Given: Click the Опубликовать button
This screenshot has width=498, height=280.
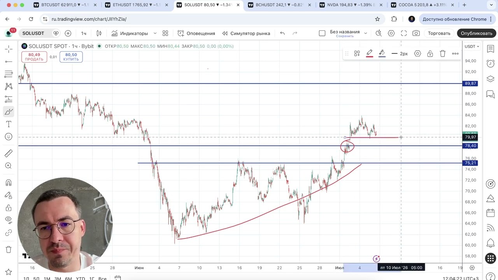Looking at the screenshot, I should point(477,33).
